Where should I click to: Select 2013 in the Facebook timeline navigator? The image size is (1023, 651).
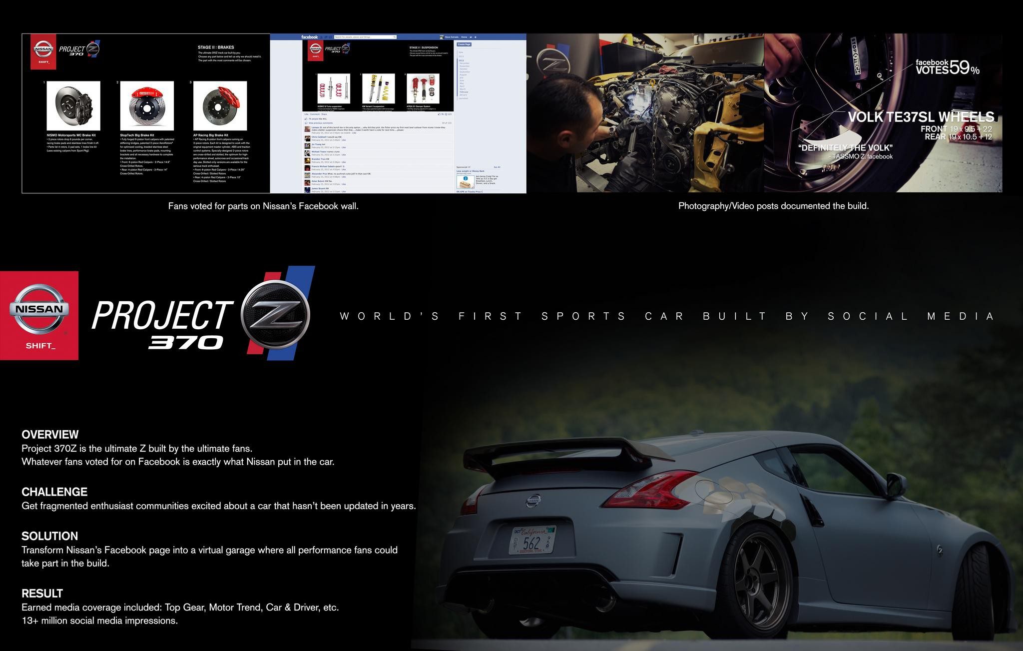(x=461, y=56)
